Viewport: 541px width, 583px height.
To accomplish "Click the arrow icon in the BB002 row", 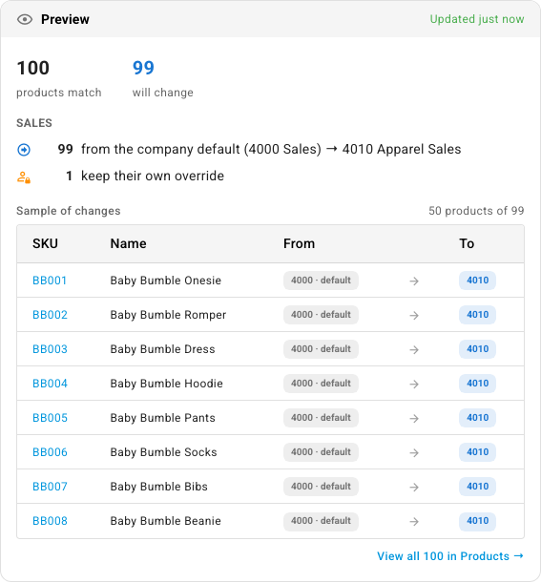I will 414,315.
